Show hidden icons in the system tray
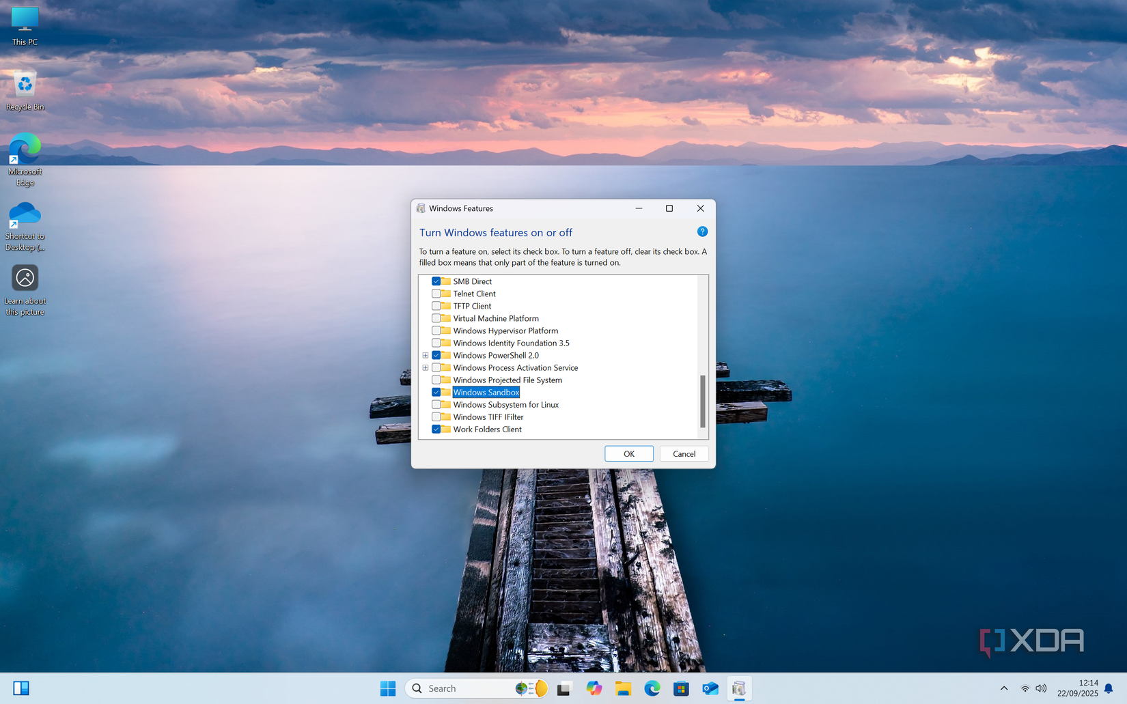Image resolution: width=1127 pixels, height=704 pixels. 1004,688
